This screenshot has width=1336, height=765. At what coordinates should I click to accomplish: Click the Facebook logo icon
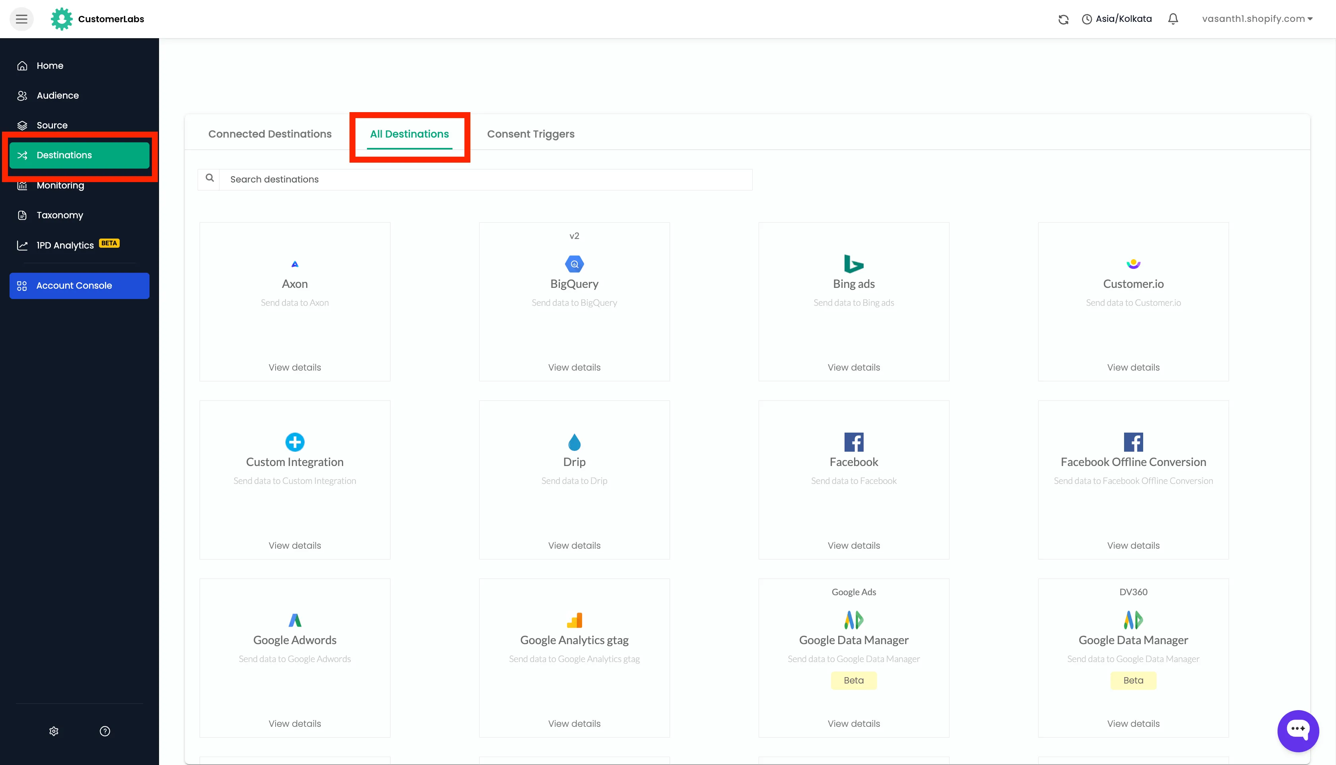click(x=854, y=442)
